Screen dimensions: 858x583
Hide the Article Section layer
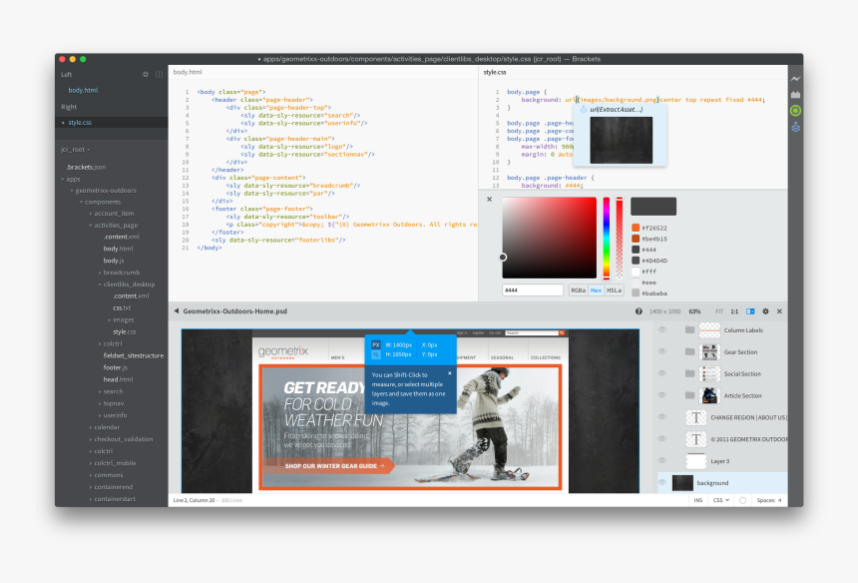tap(662, 395)
